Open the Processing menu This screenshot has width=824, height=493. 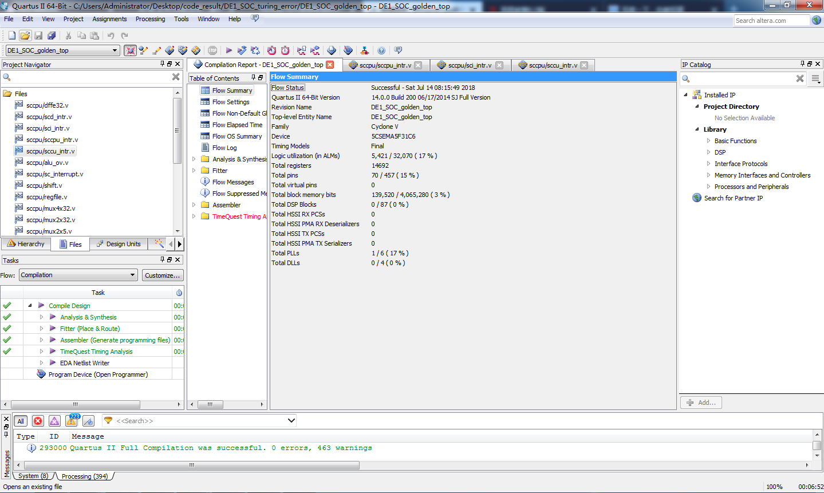150,19
